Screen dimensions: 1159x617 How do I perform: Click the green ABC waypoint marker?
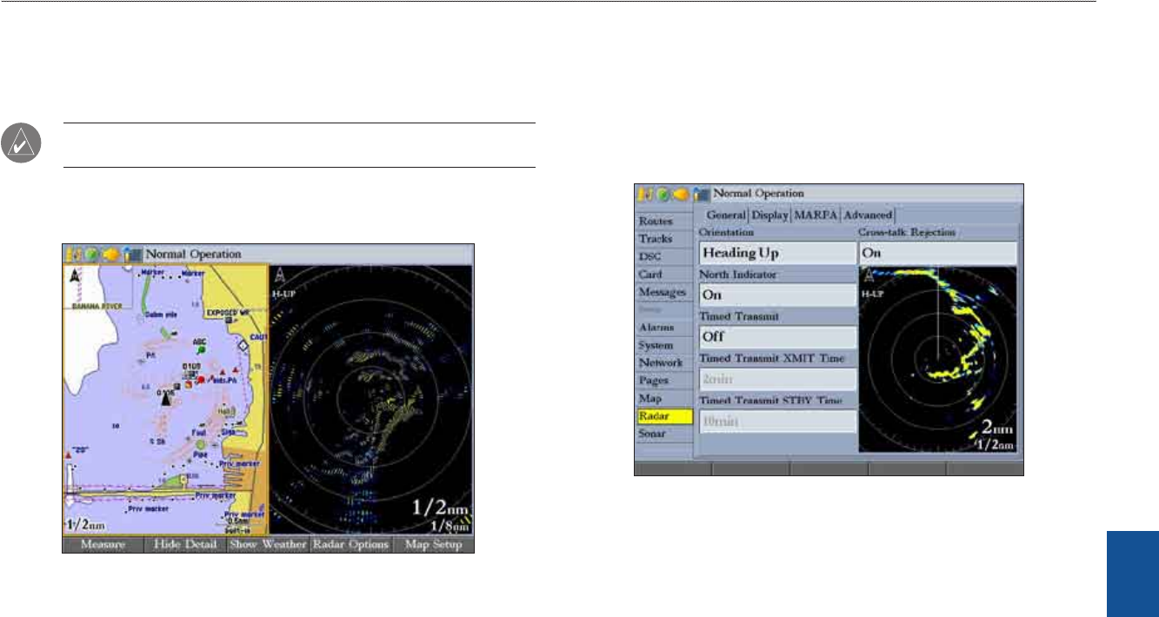click(201, 349)
